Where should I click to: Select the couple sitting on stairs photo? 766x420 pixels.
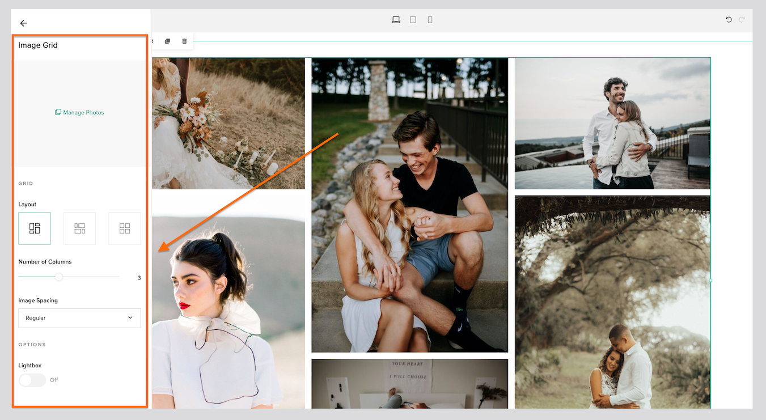409,204
